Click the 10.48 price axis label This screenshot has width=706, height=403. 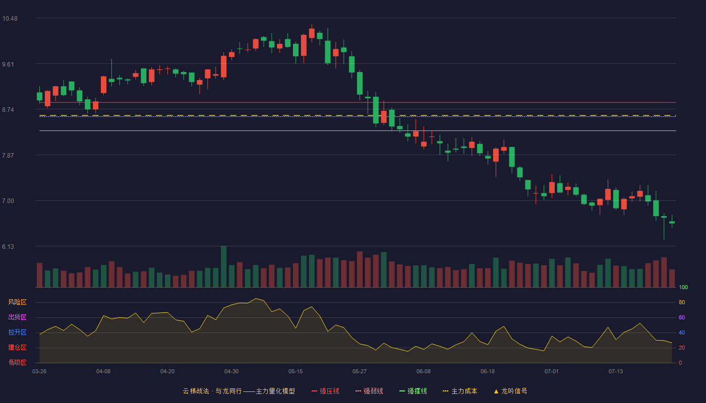click(x=10, y=19)
